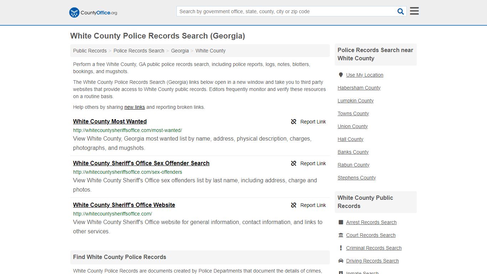Follow the 'new links' sharing link
487x274 pixels.
134,107
